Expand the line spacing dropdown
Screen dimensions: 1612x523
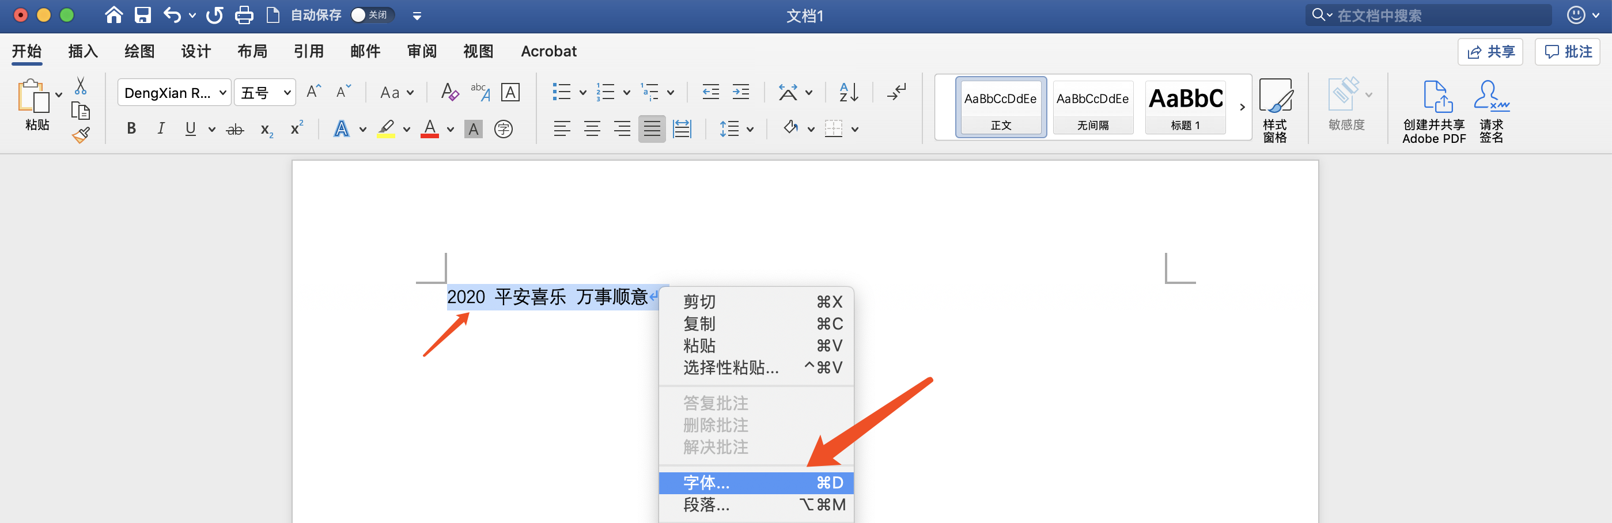pos(750,130)
